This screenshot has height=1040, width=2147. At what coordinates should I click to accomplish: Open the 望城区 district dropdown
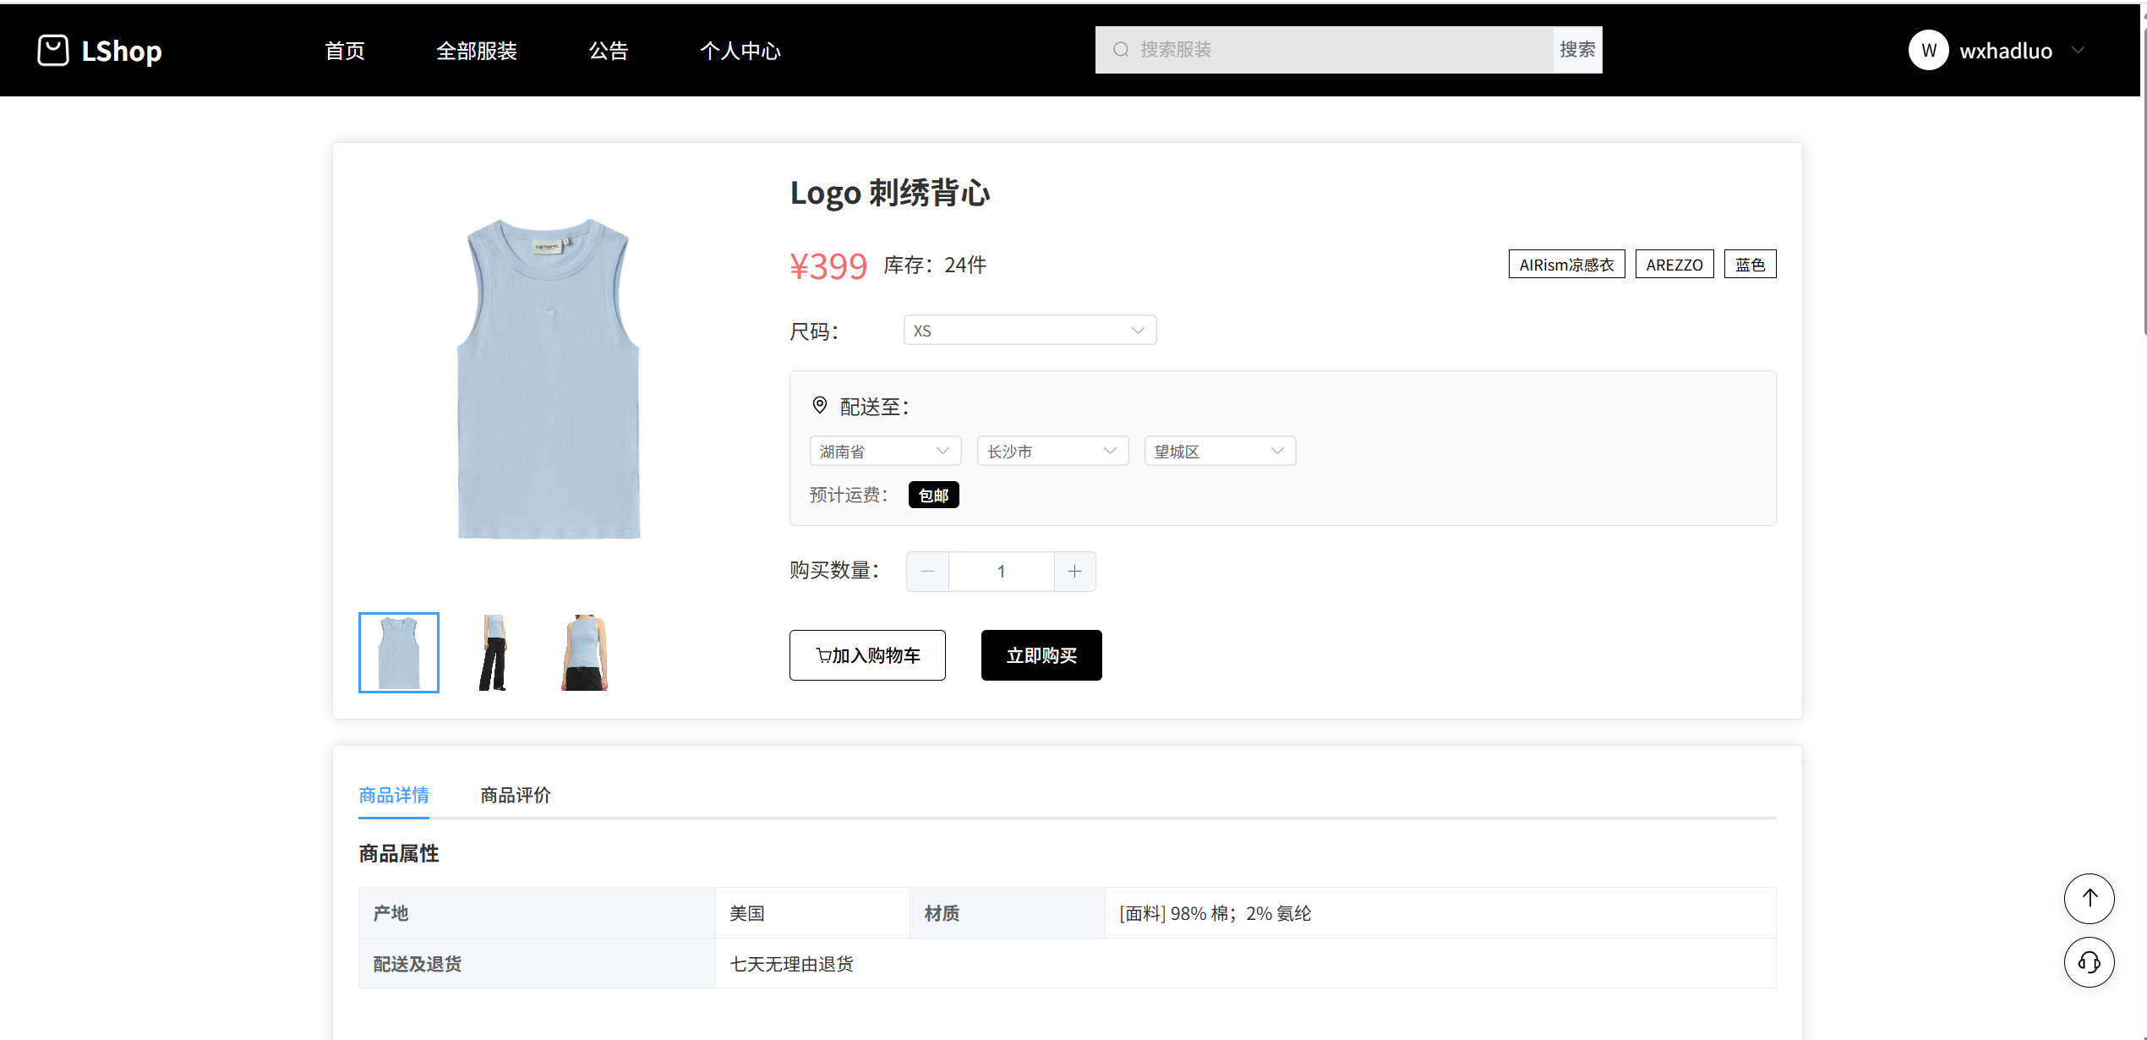point(1220,452)
